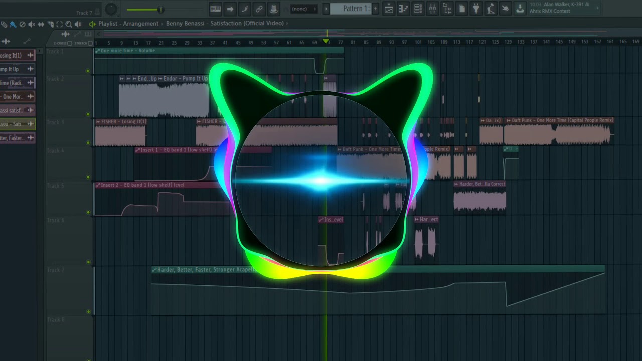Click the news panel side arrow
Image resolution: width=642 pixels, height=361 pixels.
click(597, 8)
